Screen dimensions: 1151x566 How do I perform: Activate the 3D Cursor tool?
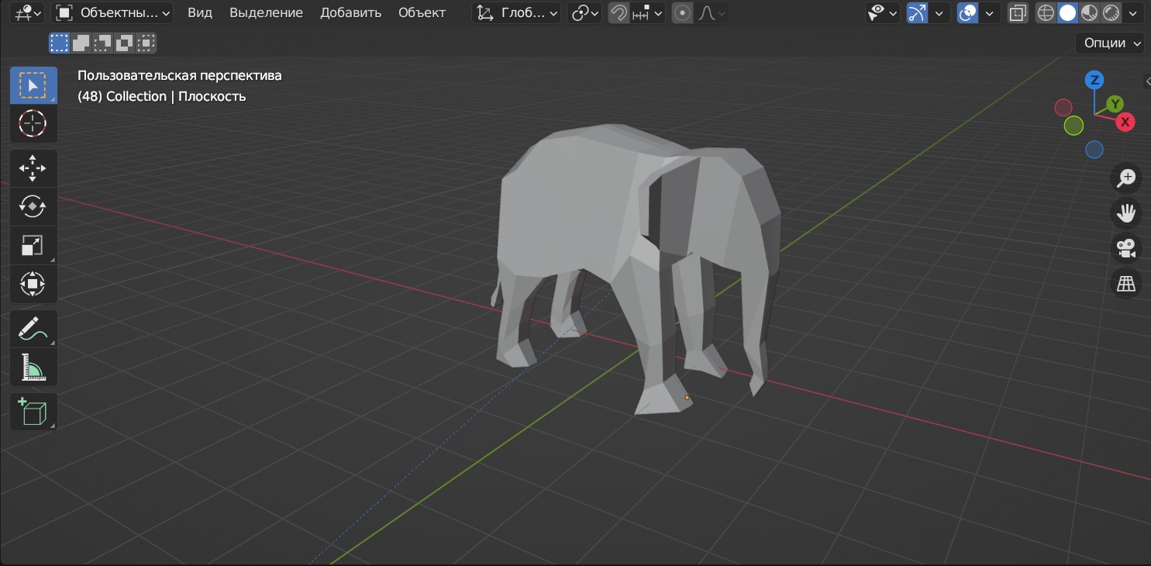click(x=33, y=123)
